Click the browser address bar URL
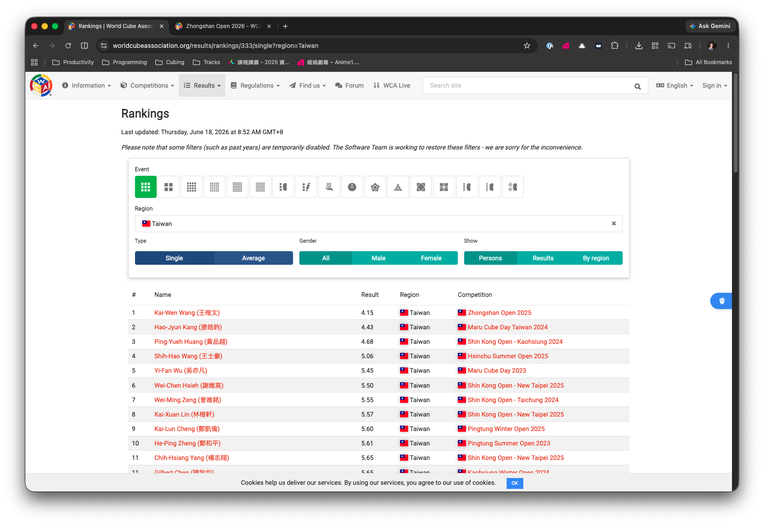Viewport: 764px width, 525px height. (x=215, y=46)
